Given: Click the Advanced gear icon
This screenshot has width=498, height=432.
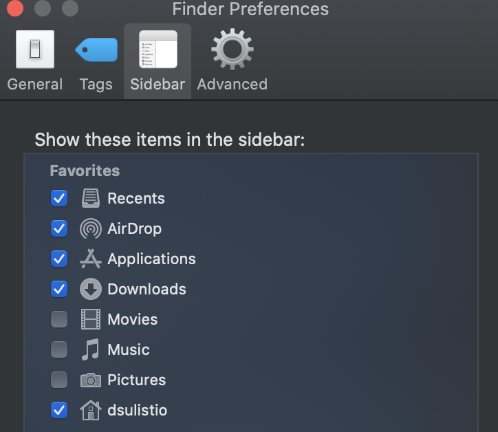Looking at the screenshot, I should pyautogui.click(x=232, y=50).
